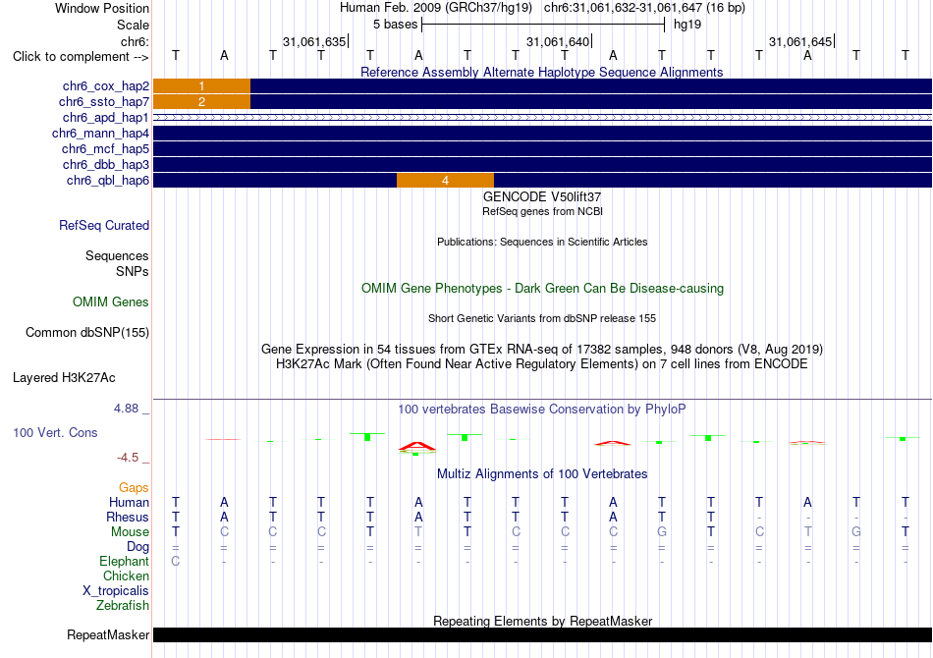Open Multiz Alignments of 100 Vertebrates
This screenshot has height=658, width=933.
542,473
